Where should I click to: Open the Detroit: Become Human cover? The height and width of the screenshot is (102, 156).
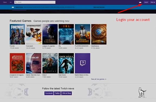pos(34,63)
